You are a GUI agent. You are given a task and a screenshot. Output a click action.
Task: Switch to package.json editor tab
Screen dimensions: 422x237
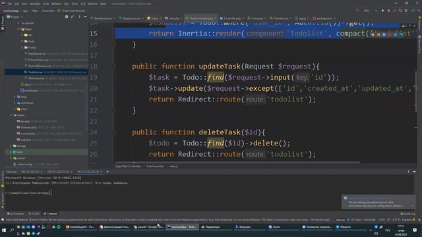[324, 18]
